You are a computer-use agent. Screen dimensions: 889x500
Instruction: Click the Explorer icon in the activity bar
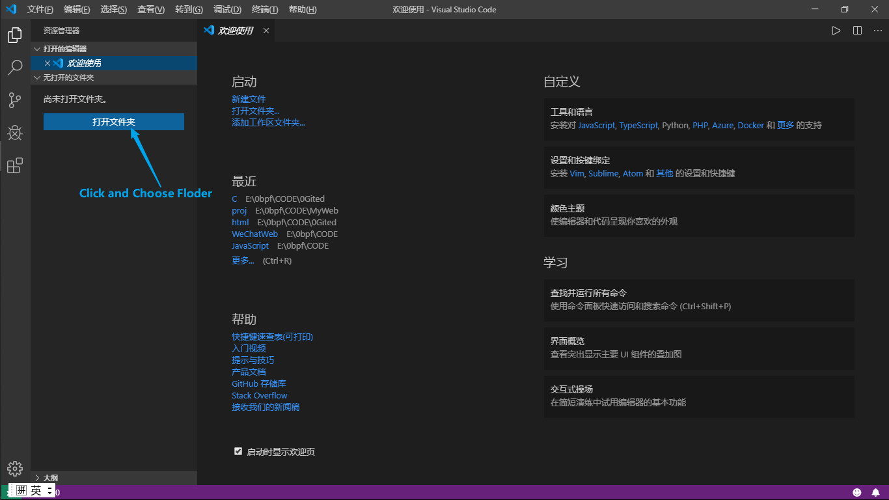tap(14, 35)
